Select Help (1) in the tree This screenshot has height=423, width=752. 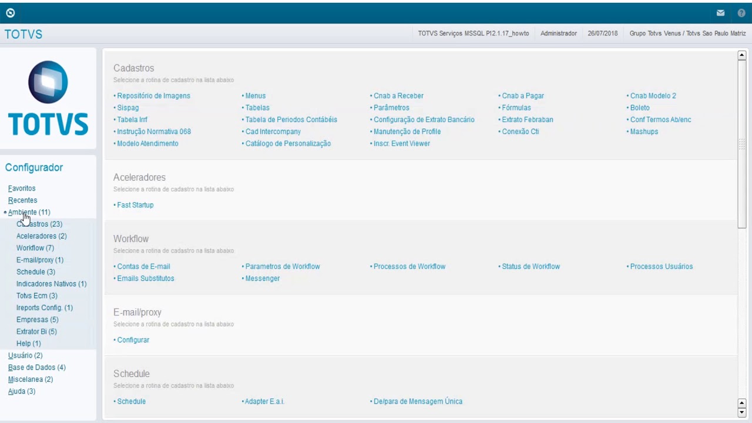coord(29,344)
